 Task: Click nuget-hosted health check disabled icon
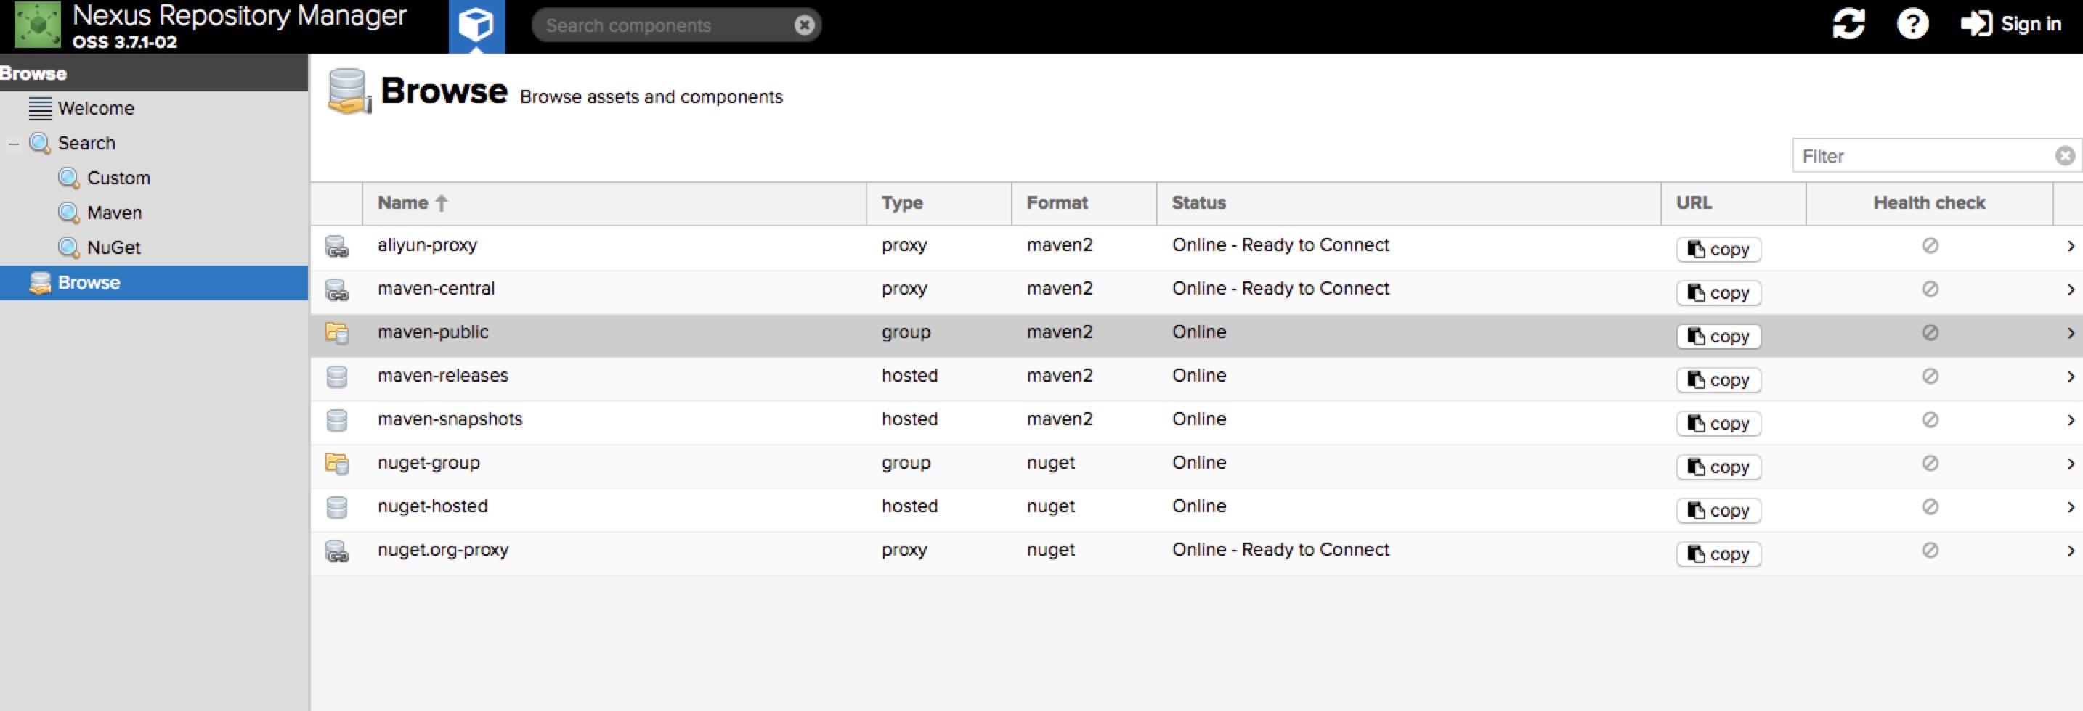[x=1930, y=507]
